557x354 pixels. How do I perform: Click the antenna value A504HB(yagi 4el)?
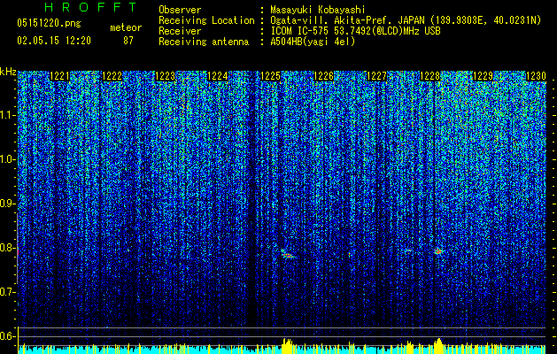[x=313, y=42]
